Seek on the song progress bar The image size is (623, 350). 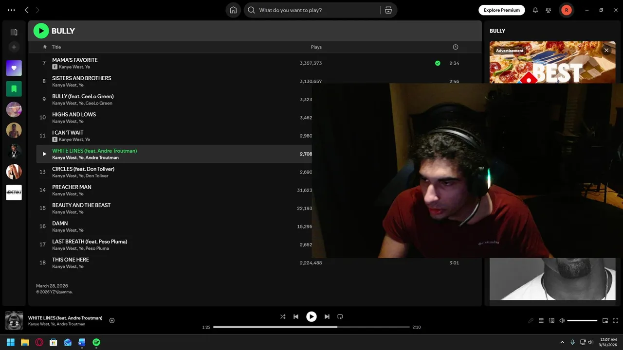coord(311,327)
